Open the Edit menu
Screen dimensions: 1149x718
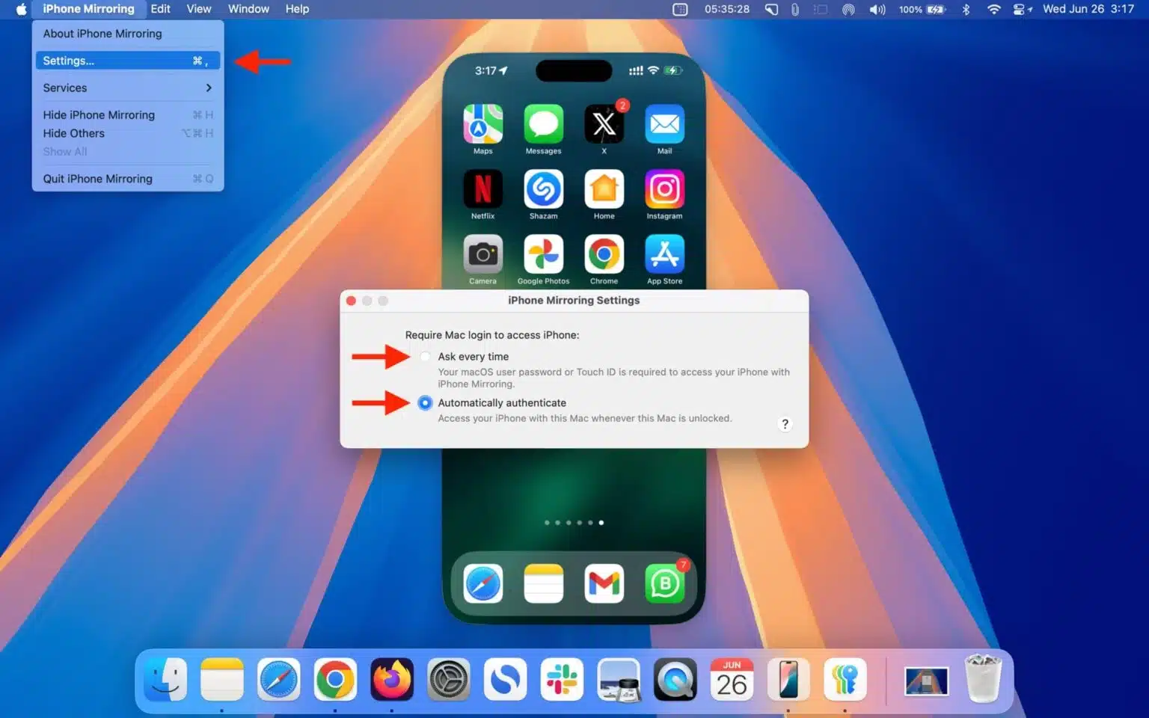point(160,9)
